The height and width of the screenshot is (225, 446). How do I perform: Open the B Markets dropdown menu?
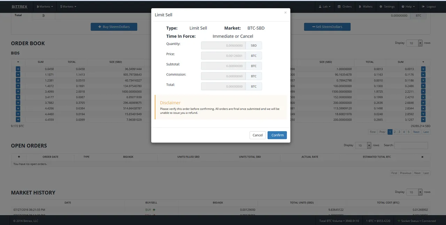point(45,7)
